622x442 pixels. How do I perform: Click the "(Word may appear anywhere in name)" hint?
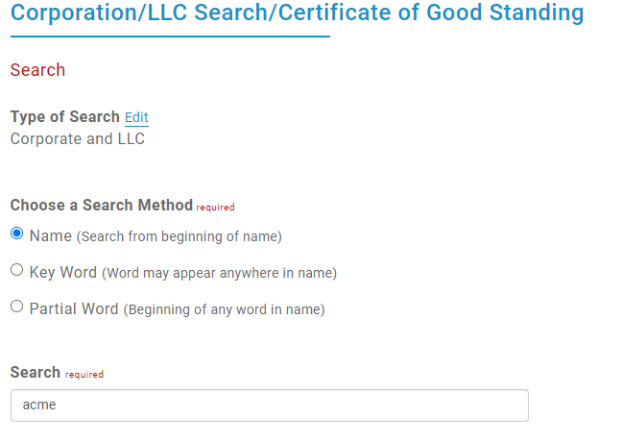[219, 273]
